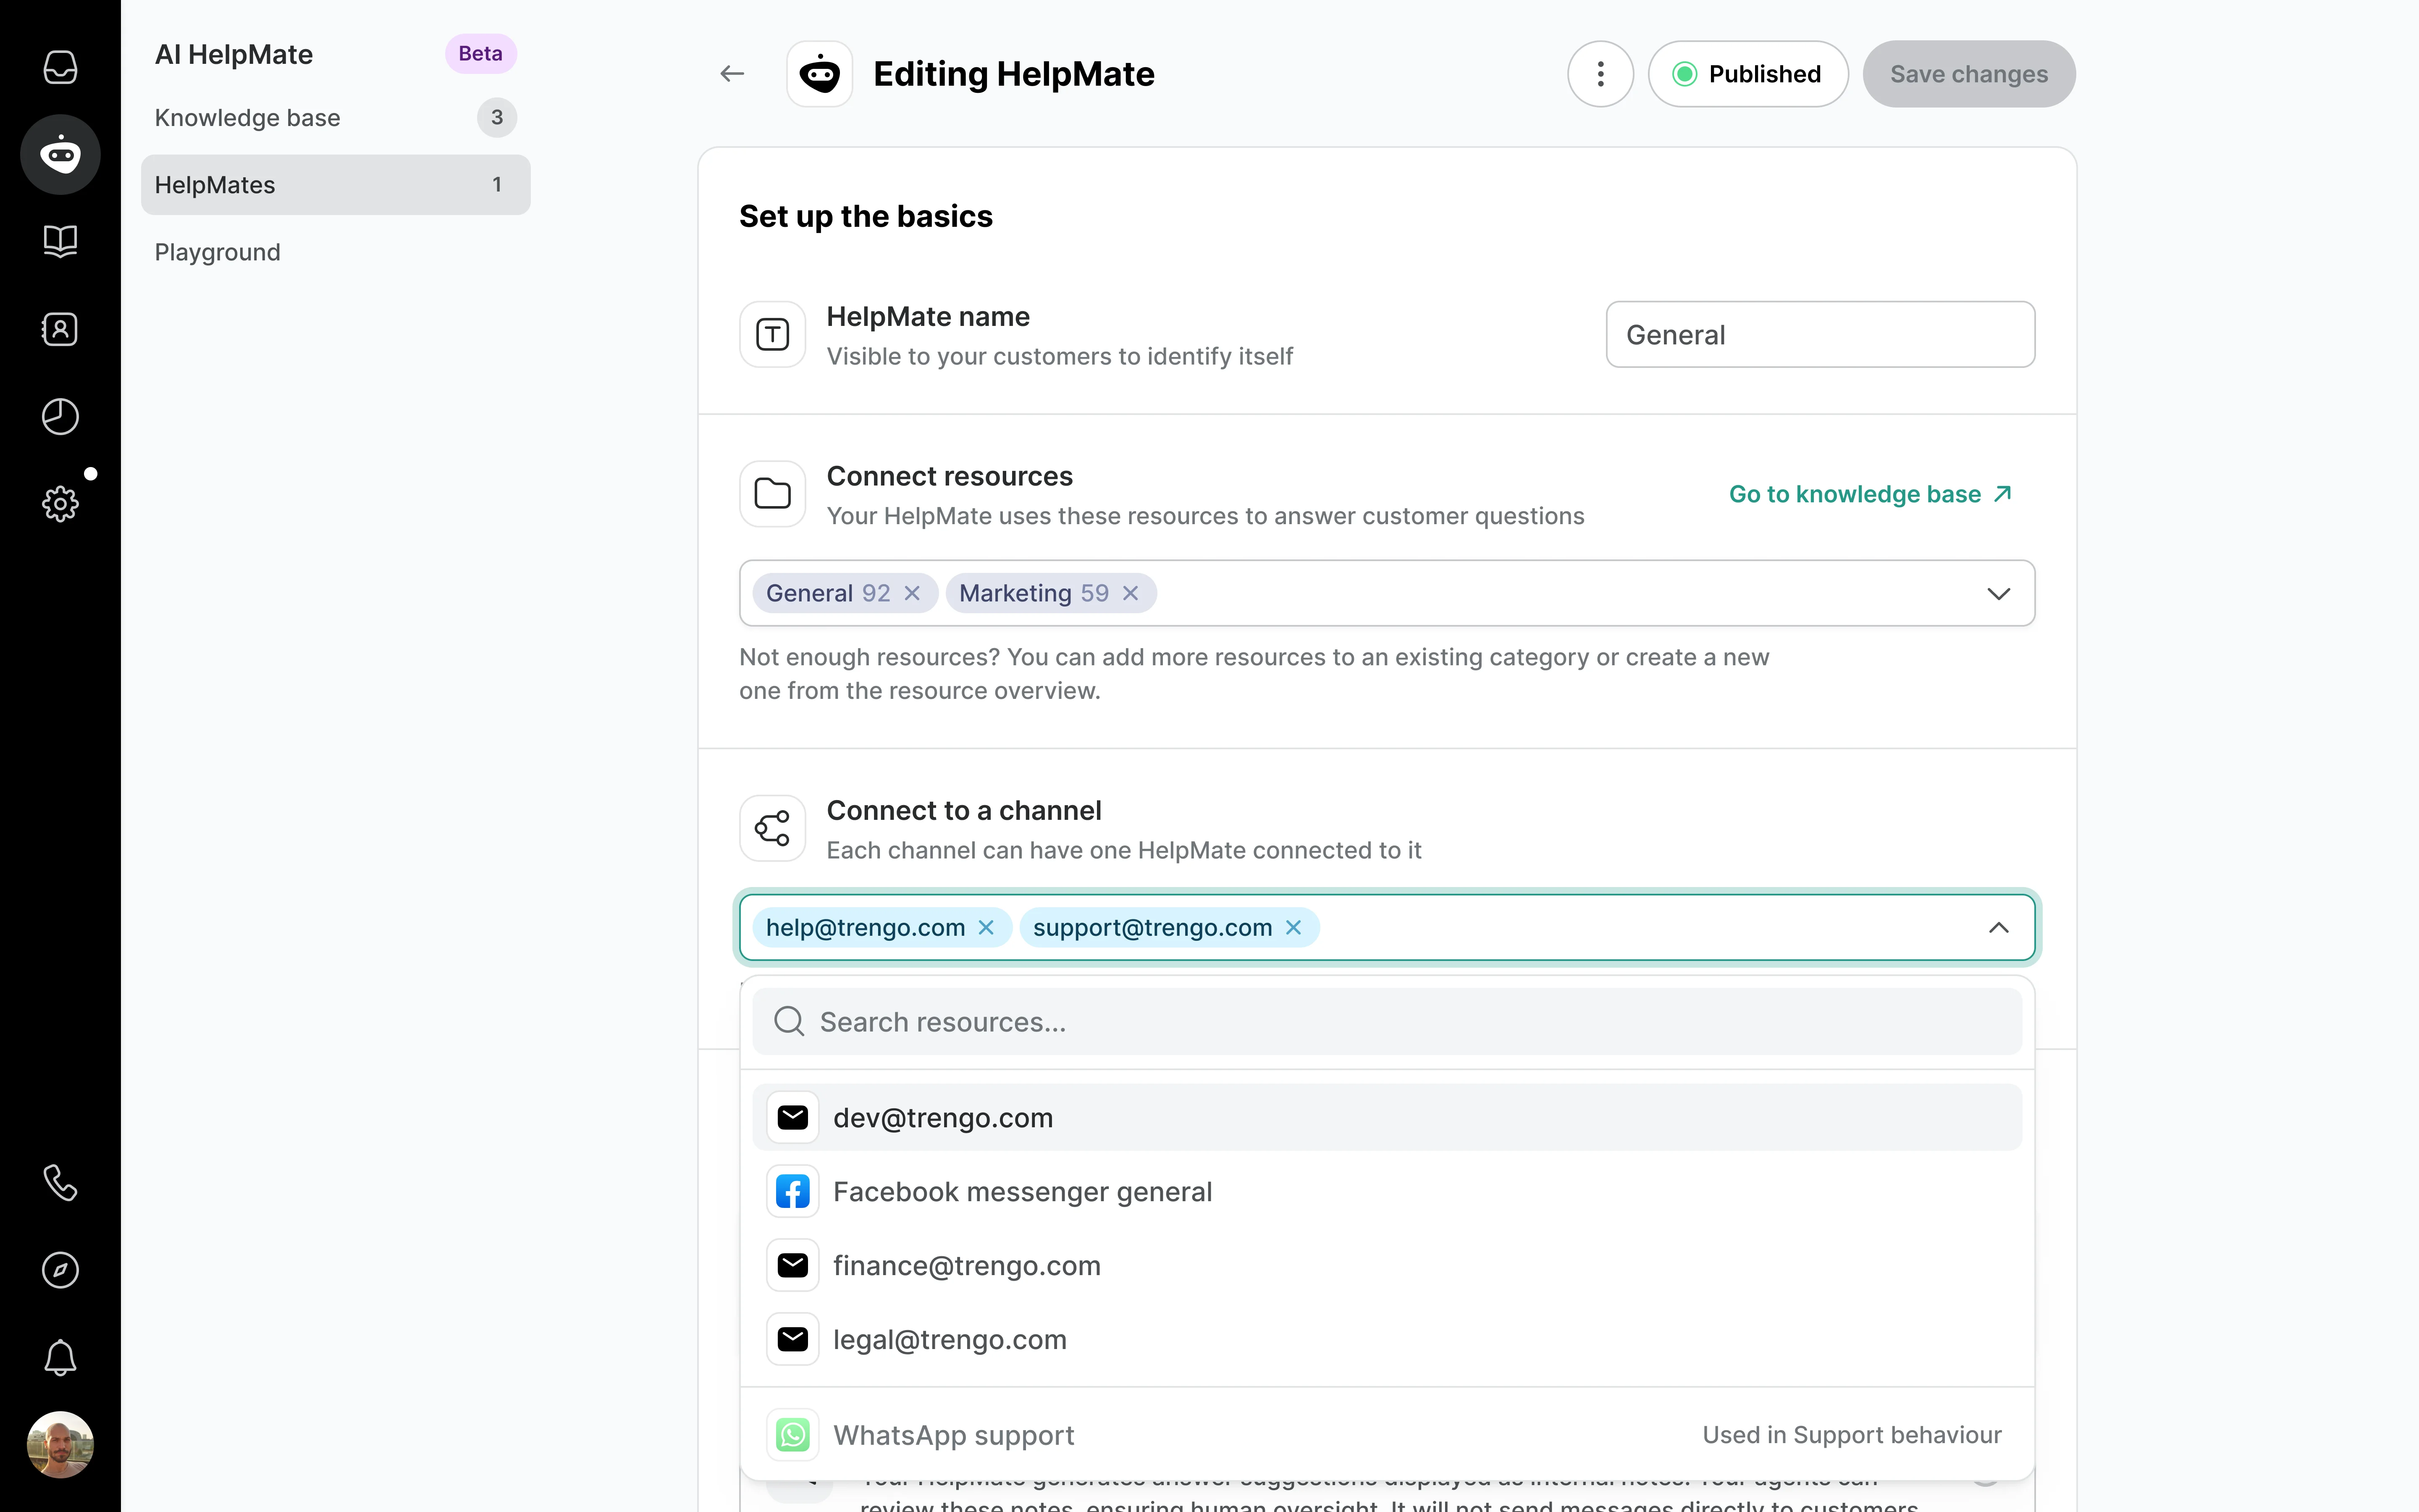Select Facebook messenger general option

point(1388,1191)
